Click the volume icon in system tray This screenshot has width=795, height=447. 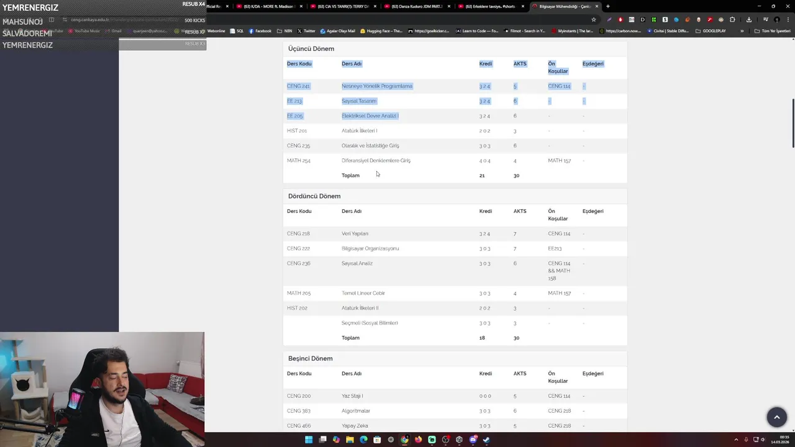point(763,440)
